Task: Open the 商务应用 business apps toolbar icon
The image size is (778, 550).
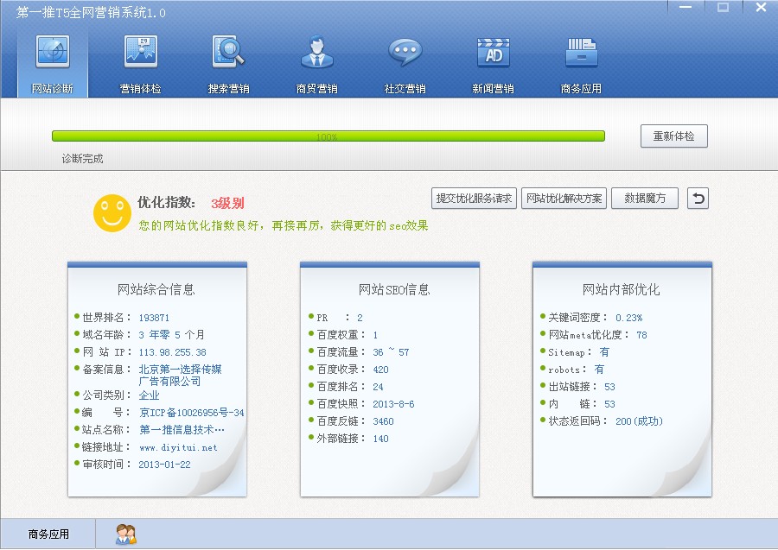Action: [581, 54]
